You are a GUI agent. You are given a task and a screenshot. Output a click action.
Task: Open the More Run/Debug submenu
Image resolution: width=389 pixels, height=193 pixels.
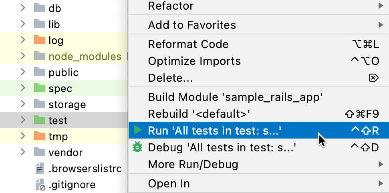point(258,164)
